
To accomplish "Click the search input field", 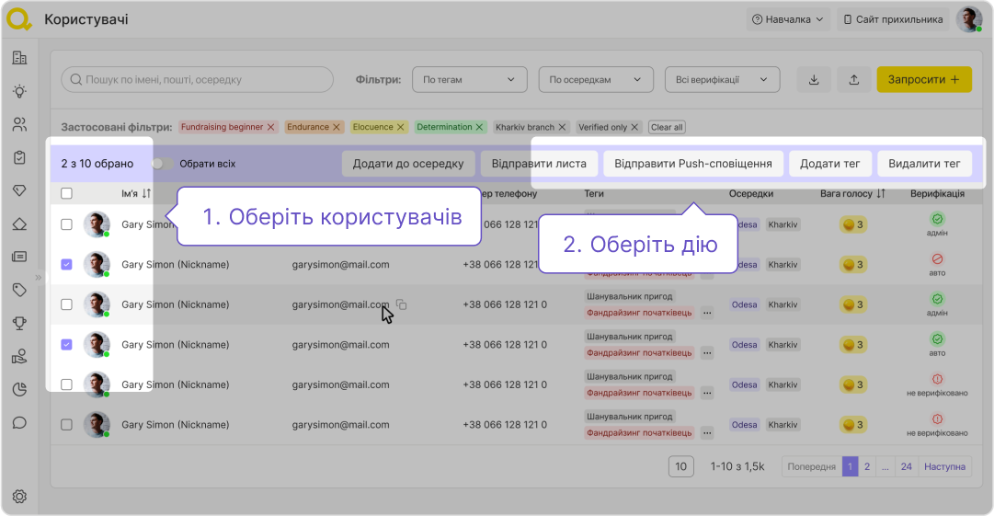I will 198,80.
